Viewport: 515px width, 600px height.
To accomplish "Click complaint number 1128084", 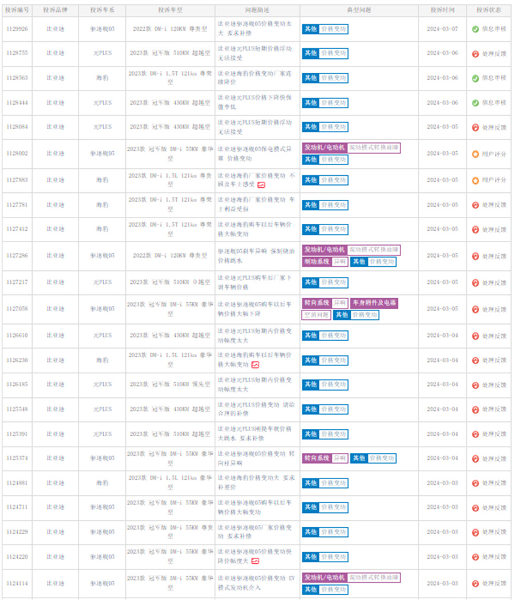I will pyautogui.click(x=17, y=127).
